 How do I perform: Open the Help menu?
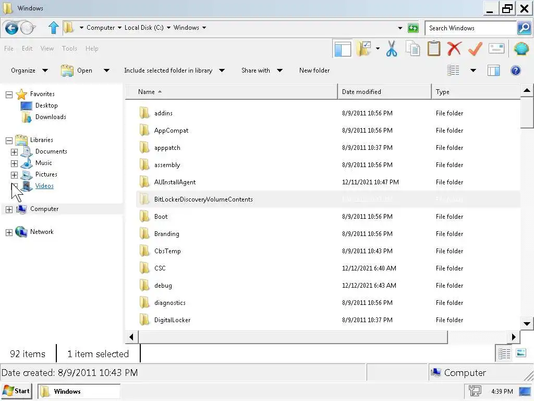(92, 49)
